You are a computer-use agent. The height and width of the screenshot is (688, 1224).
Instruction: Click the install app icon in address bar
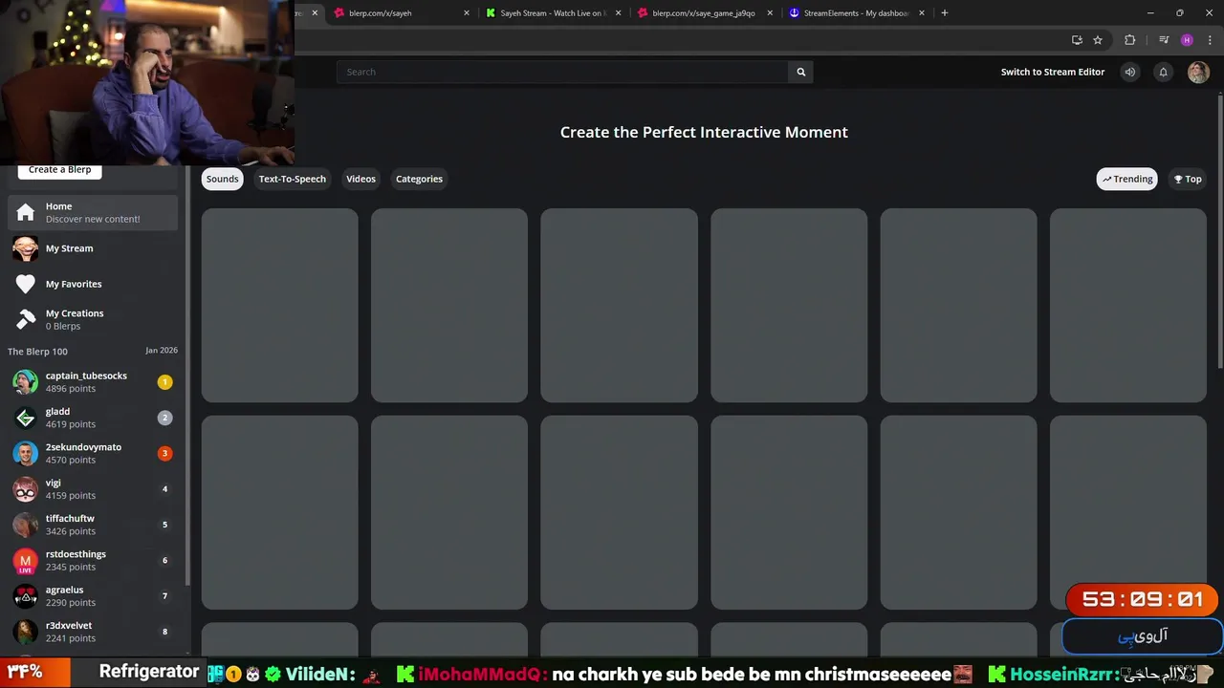(x=1077, y=40)
